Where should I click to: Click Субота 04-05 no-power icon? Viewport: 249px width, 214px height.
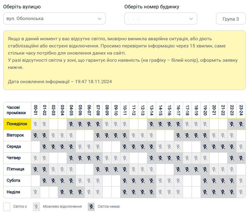tap(71, 181)
